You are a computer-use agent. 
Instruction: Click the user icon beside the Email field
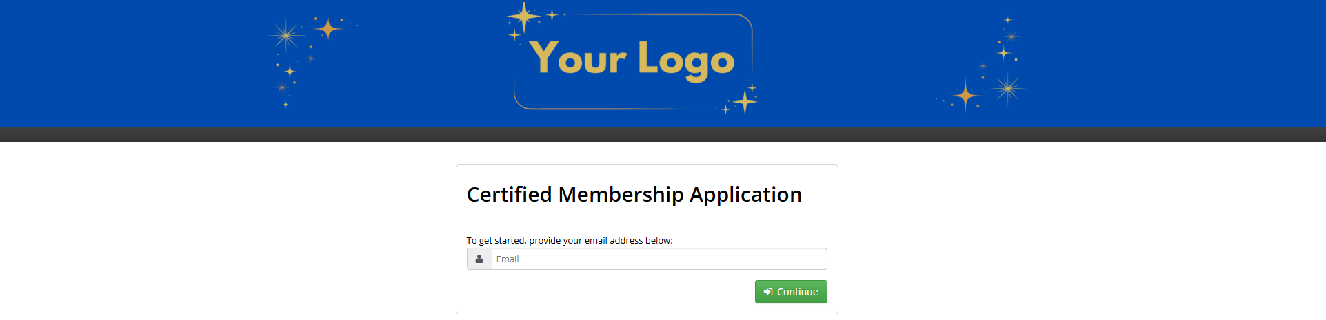click(479, 259)
